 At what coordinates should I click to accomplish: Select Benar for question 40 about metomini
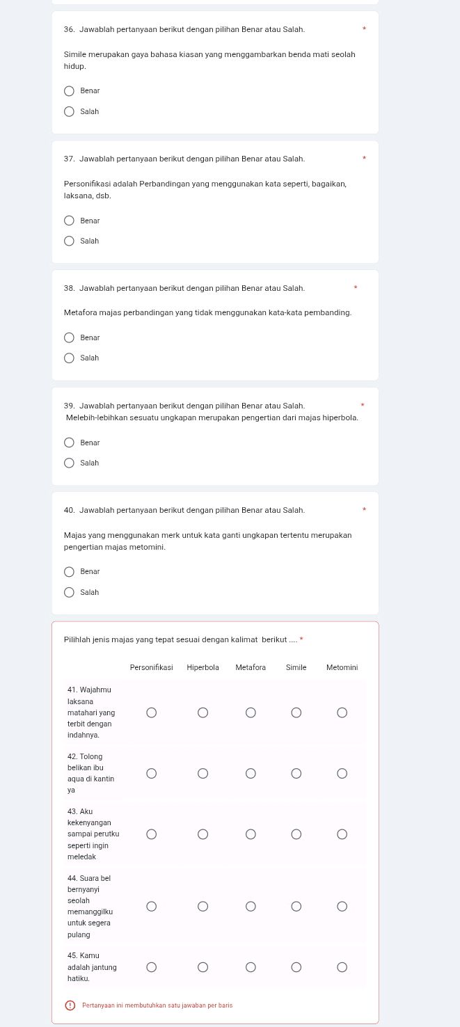(x=69, y=572)
